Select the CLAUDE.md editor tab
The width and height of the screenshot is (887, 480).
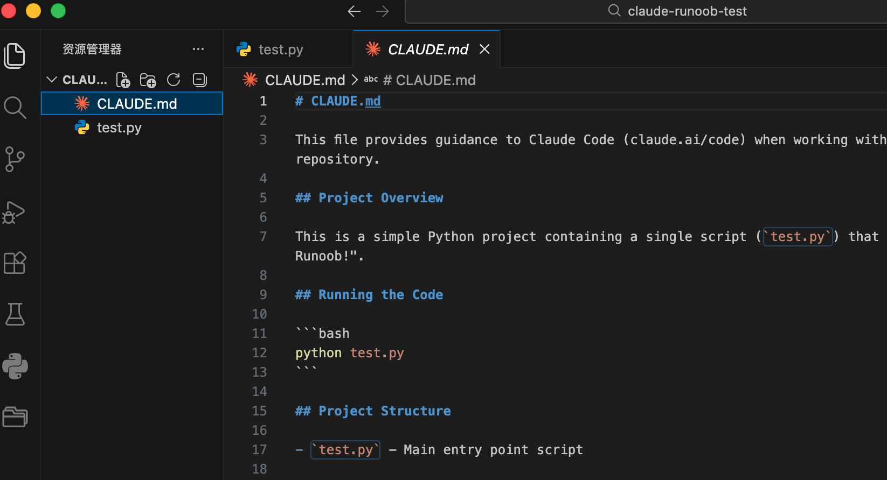pyautogui.click(x=427, y=50)
